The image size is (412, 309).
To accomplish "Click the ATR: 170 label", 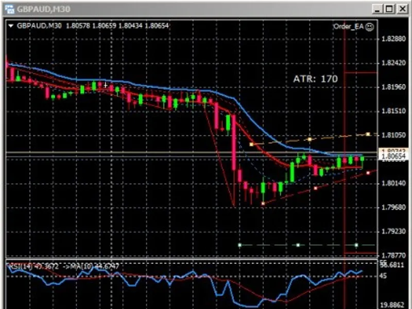I will (x=315, y=79).
